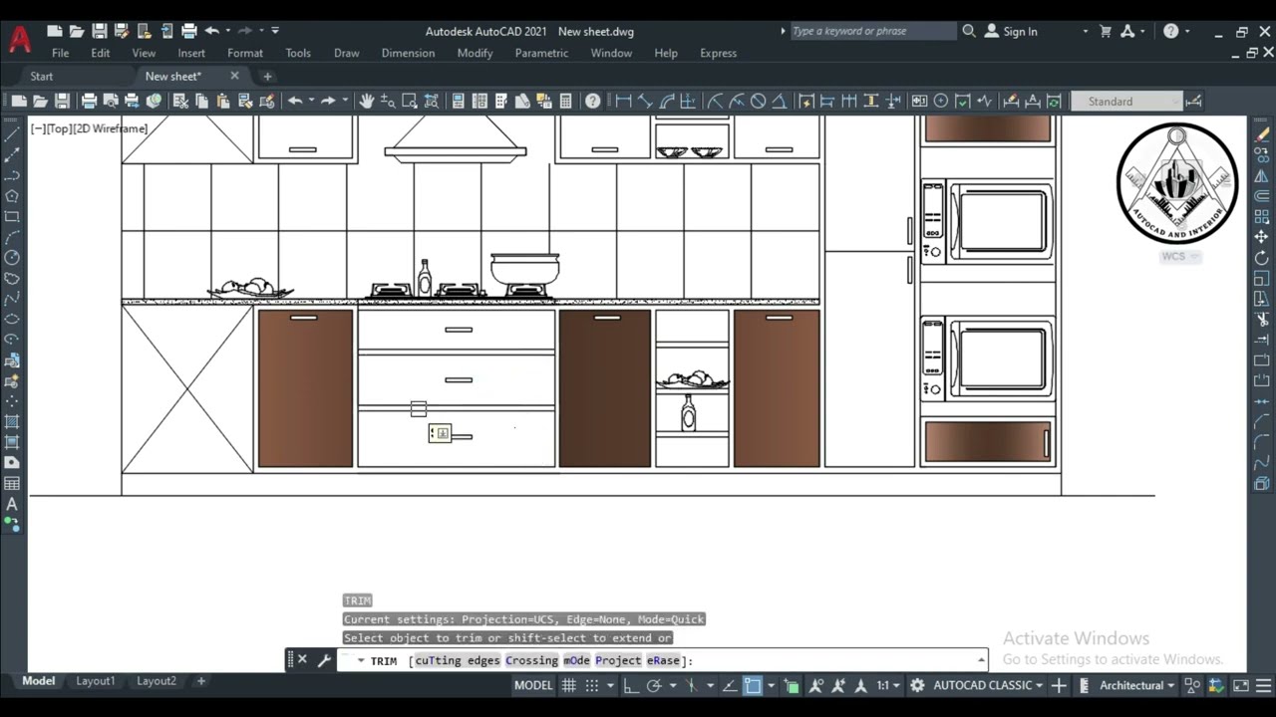1276x717 pixels.
Task: Open the Autodesk App Store cart icon
Action: tap(1106, 31)
